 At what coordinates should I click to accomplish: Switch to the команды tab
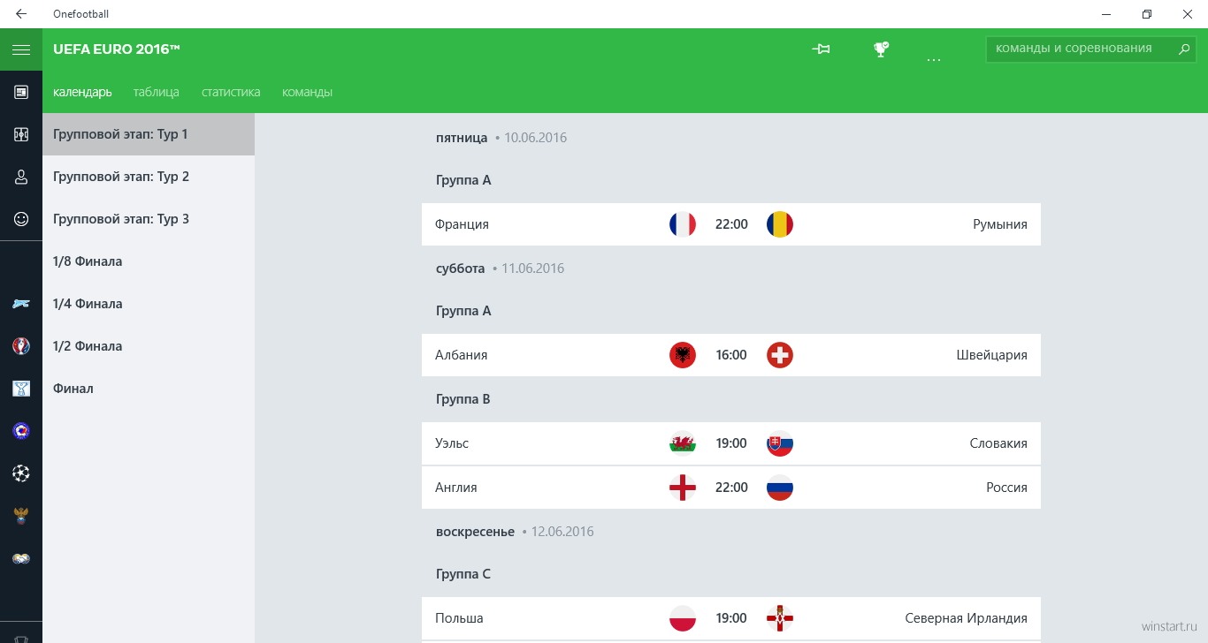pyautogui.click(x=307, y=92)
